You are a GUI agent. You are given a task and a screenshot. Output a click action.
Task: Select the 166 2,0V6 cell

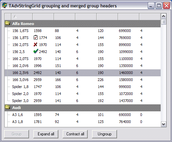(x=20, y=66)
